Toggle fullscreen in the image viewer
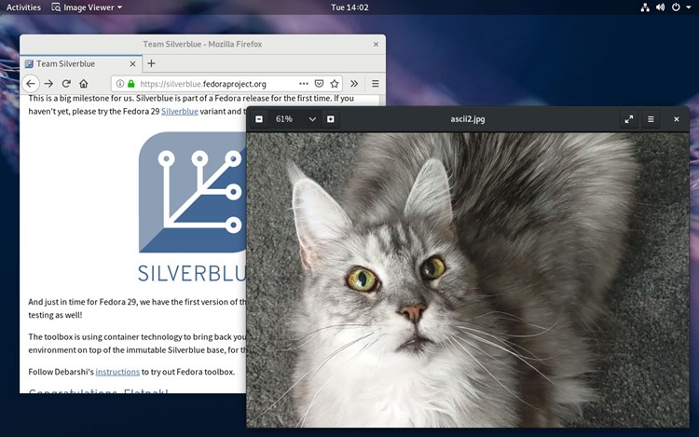Image resolution: width=699 pixels, height=437 pixels. pos(628,119)
